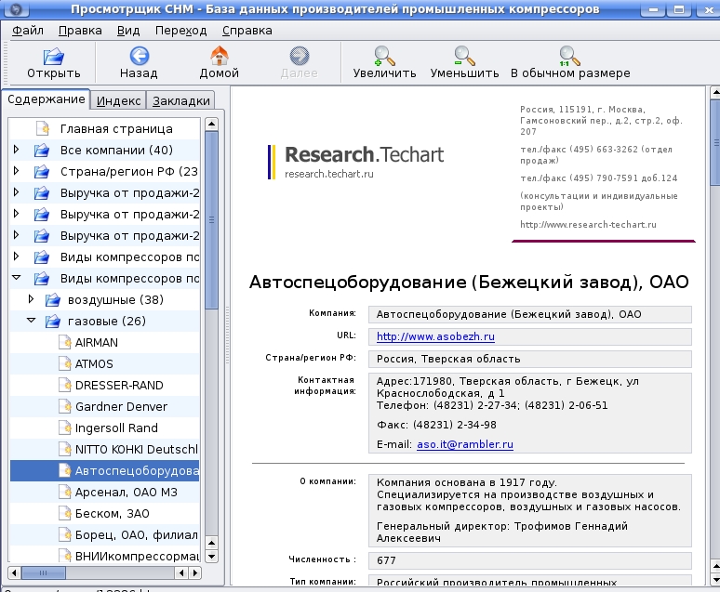
Task: Click page icon next to NITTO KOHKI
Action: [65, 449]
